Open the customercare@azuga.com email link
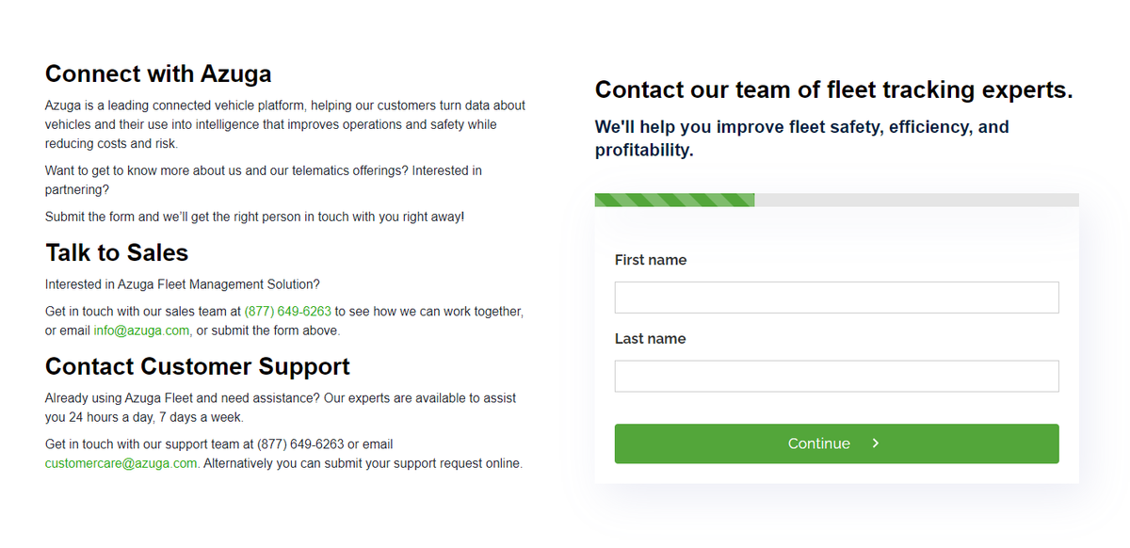 click(x=121, y=463)
